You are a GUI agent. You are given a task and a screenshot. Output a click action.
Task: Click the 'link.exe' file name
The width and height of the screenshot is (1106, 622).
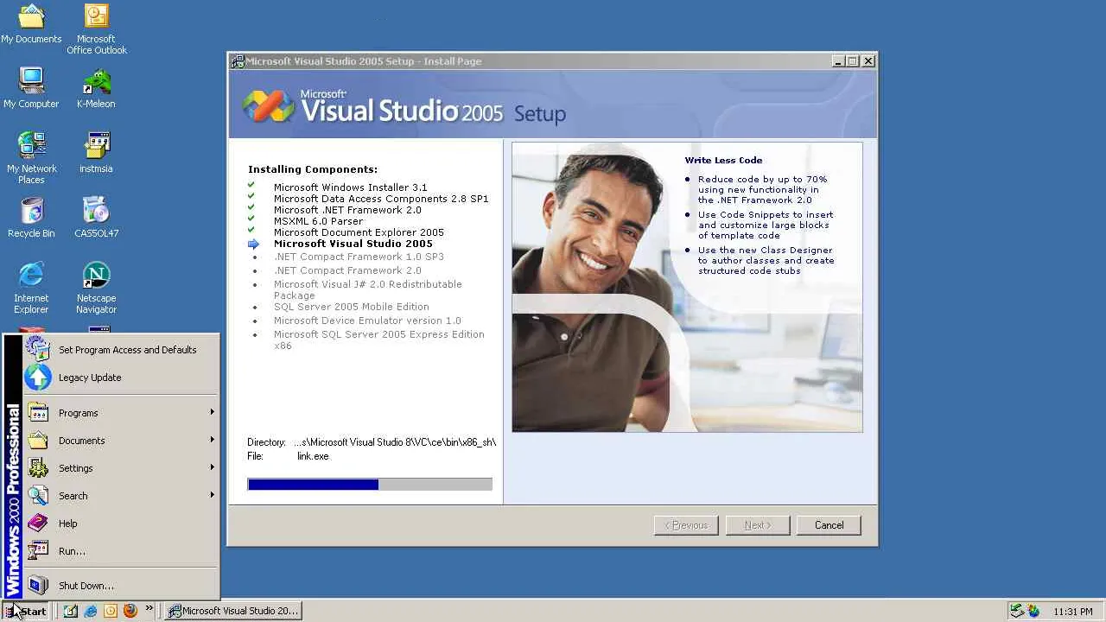click(x=313, y=456)
